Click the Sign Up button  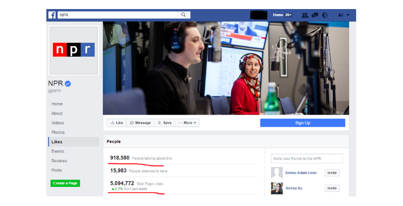(303, 123)
